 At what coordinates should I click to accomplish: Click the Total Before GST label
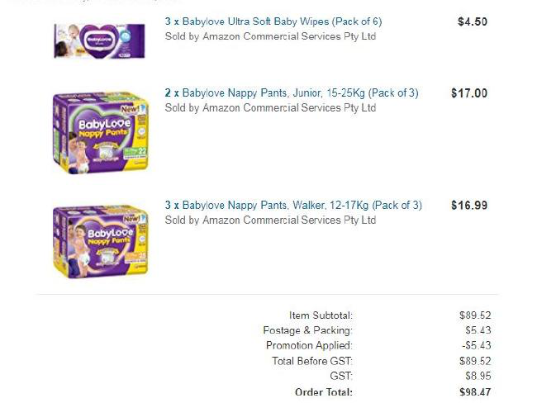point(312,361)
